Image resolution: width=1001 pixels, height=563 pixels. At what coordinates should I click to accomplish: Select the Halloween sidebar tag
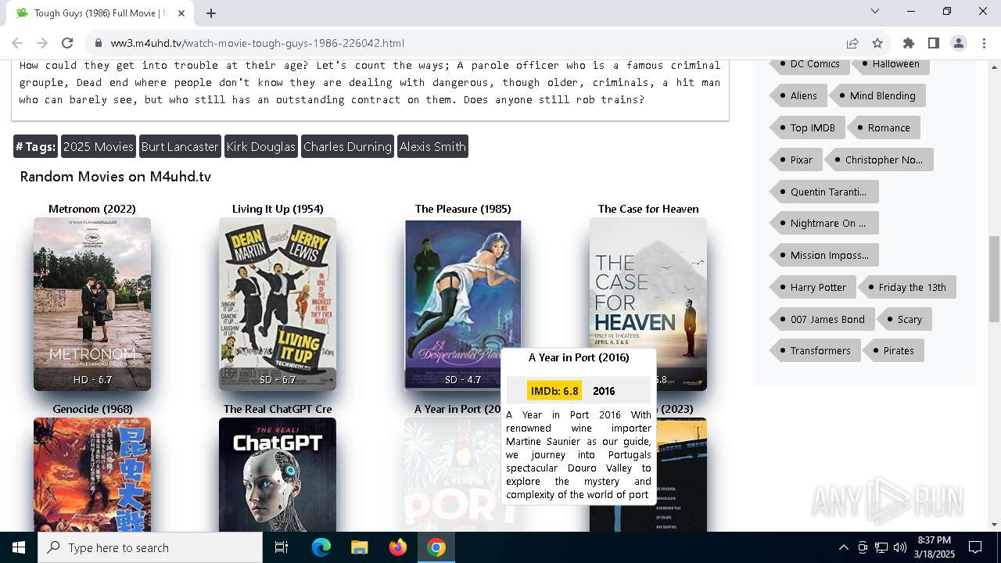[891, 64]
